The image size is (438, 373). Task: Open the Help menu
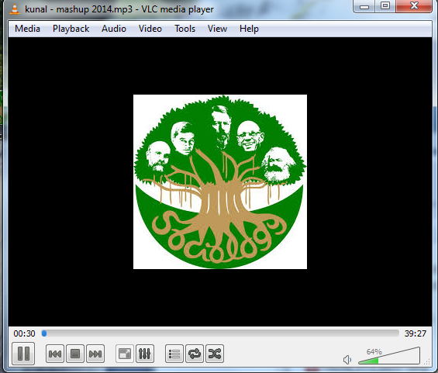click(249, 29)
